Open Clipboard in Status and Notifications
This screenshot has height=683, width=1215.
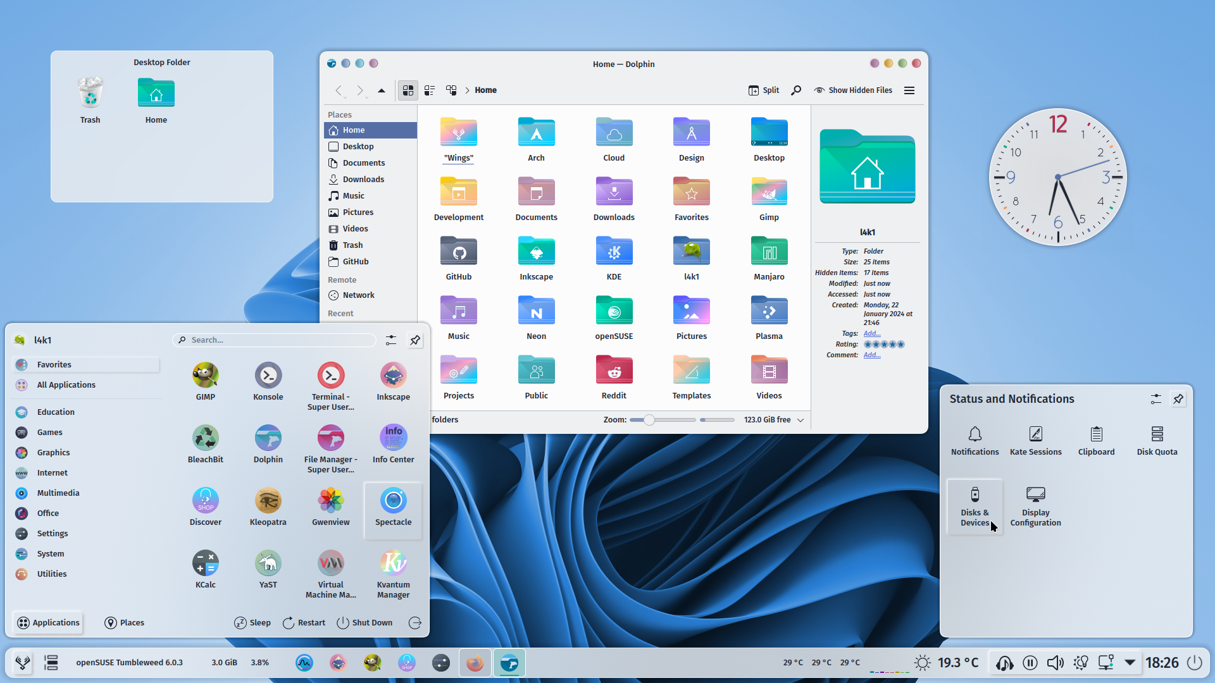1096,441
